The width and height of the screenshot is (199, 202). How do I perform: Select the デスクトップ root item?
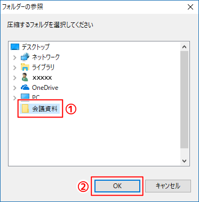click(x=35, y=47)
